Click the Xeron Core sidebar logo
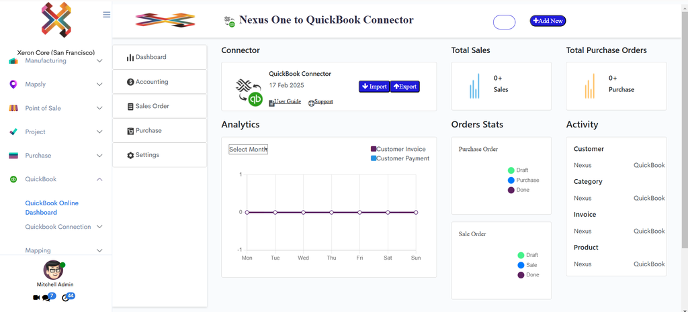 56,19
